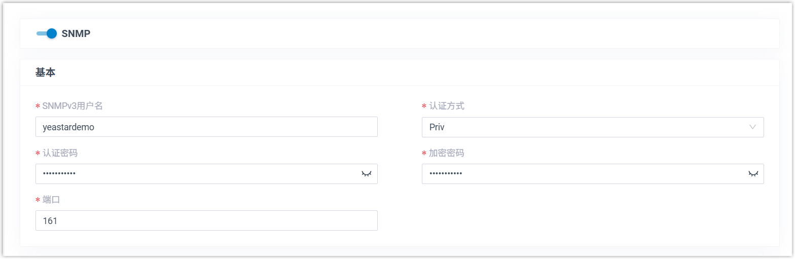
Task: Select the 端口 field showing 161
Action: (x=203, y=220)
